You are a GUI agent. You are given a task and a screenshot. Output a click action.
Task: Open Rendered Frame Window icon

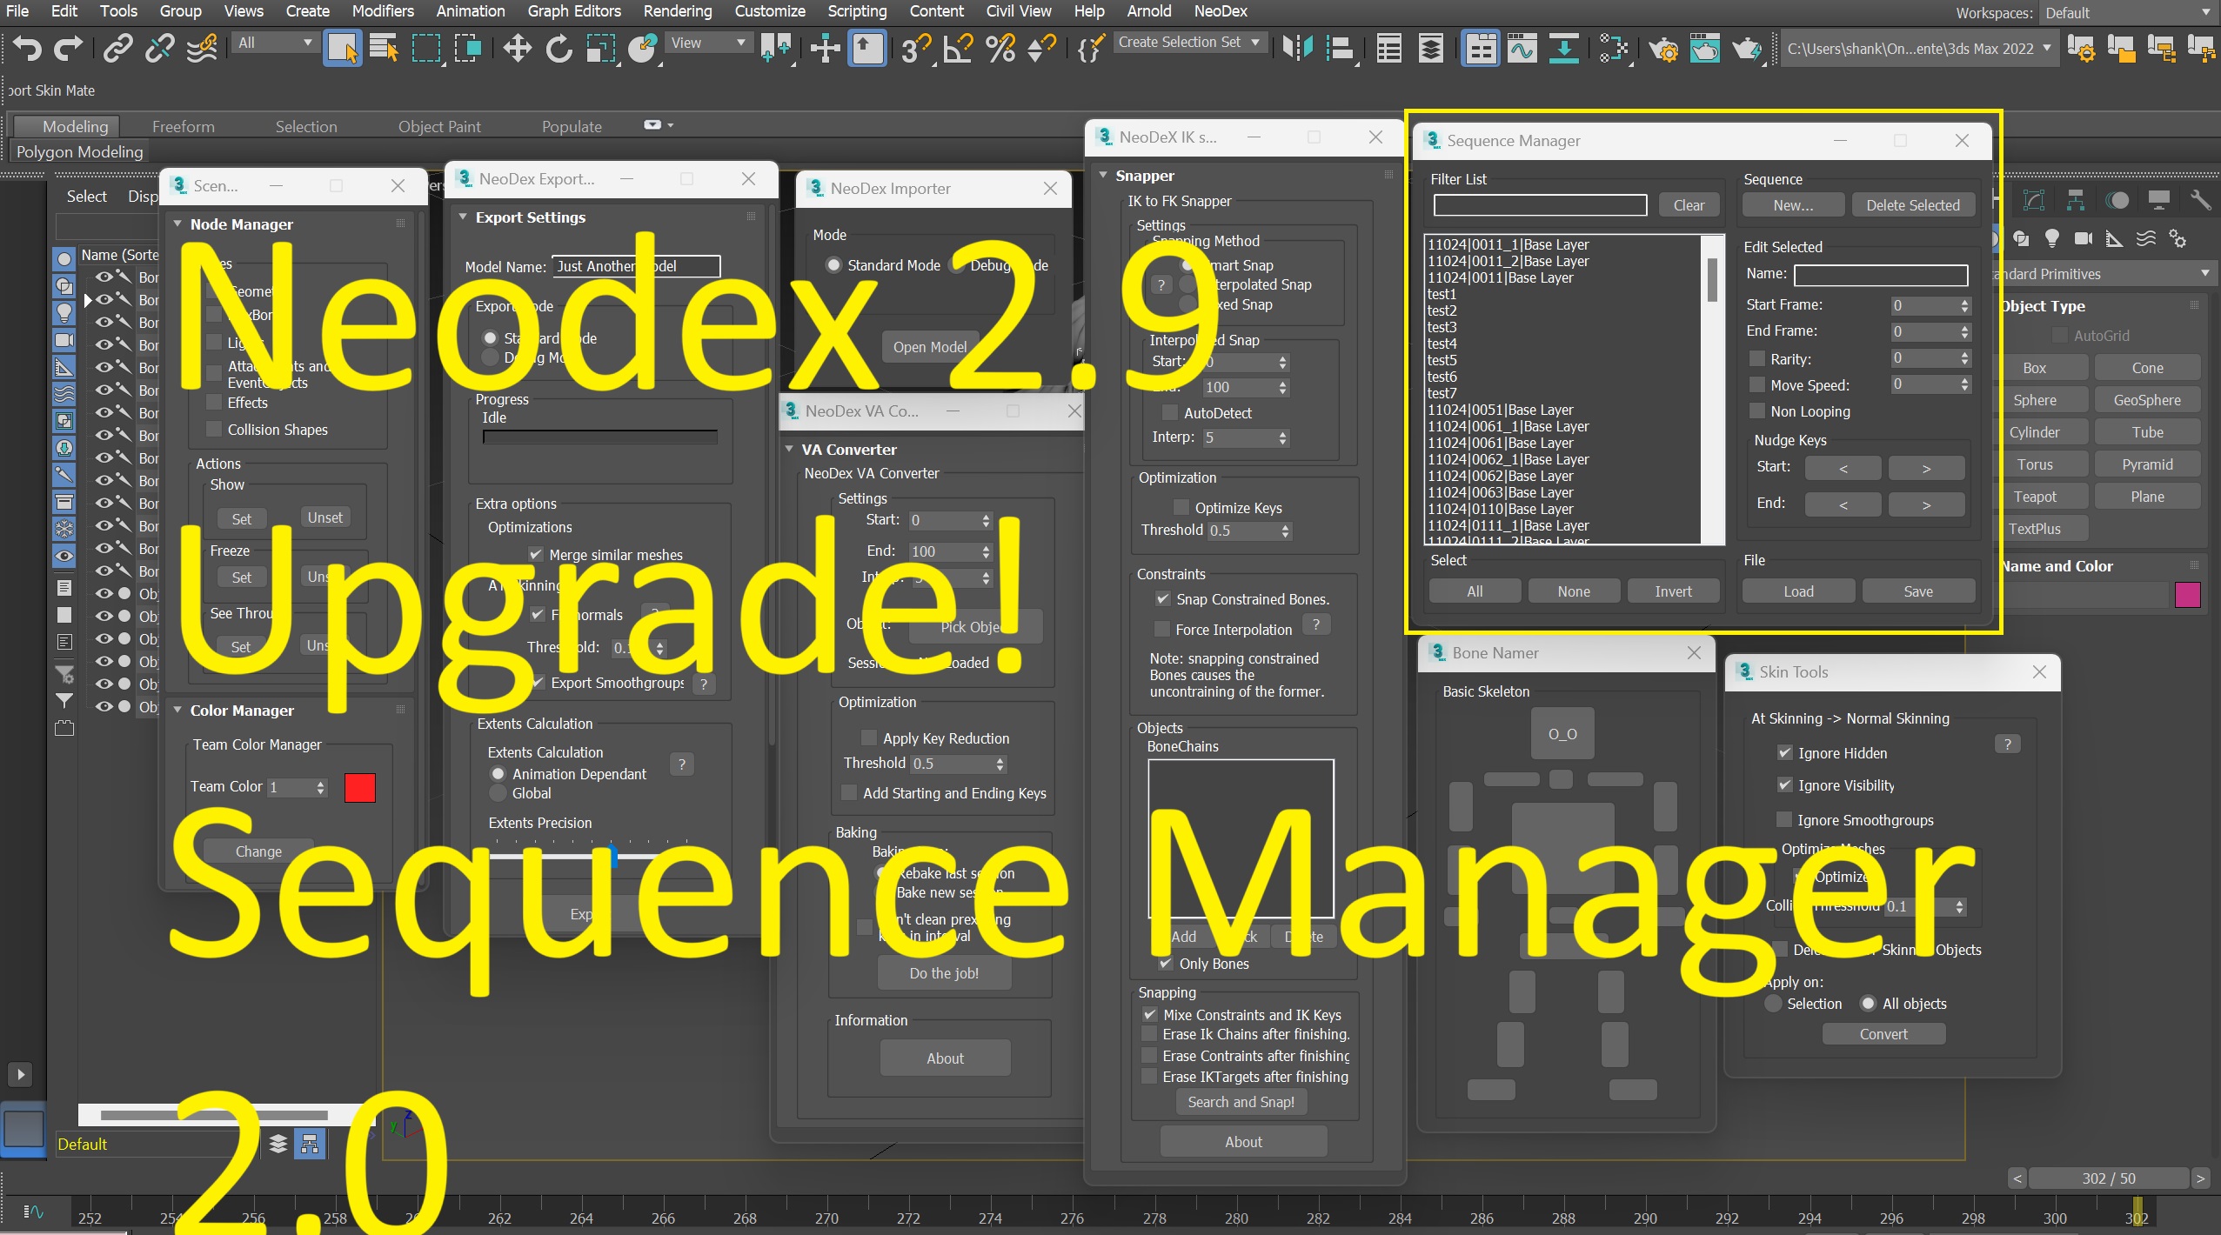[1705, 48]
